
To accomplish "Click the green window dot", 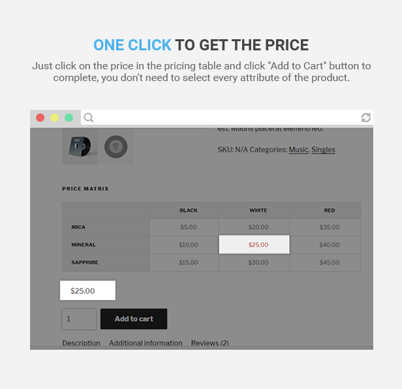I will click(69, 118).
